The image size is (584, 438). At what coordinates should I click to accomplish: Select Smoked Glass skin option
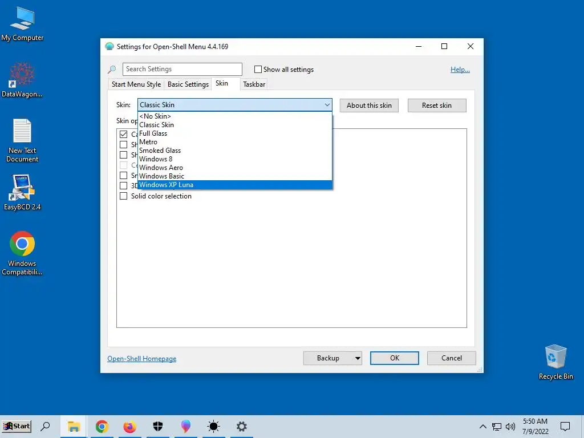pyautogui.click(x=234, y=151)
